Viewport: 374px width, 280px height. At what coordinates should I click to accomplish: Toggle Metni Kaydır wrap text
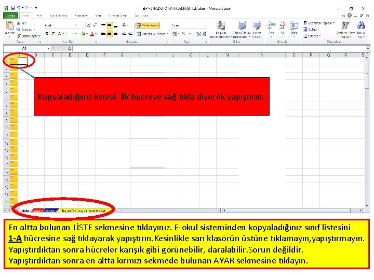[148, 25]
